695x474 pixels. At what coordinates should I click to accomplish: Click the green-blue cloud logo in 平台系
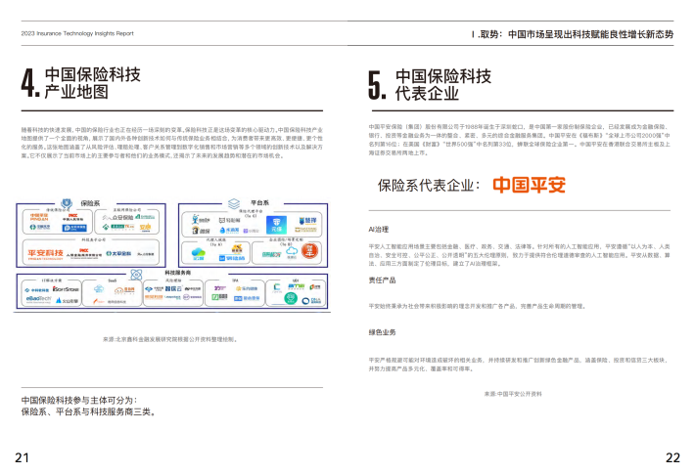point(199,254)
